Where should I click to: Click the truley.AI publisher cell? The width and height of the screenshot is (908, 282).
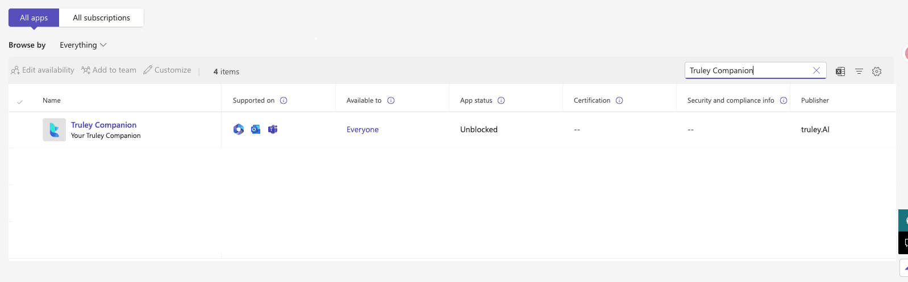[x=815, y=129]
